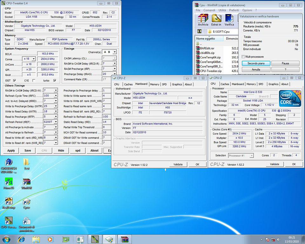Expand the RAS# to CAS# Delay (tRCD-R) dropdown

(115, 64)
